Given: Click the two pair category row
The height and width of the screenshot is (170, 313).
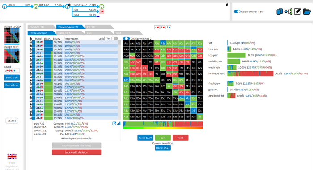Looking at the screenshot, I should 235,49.
